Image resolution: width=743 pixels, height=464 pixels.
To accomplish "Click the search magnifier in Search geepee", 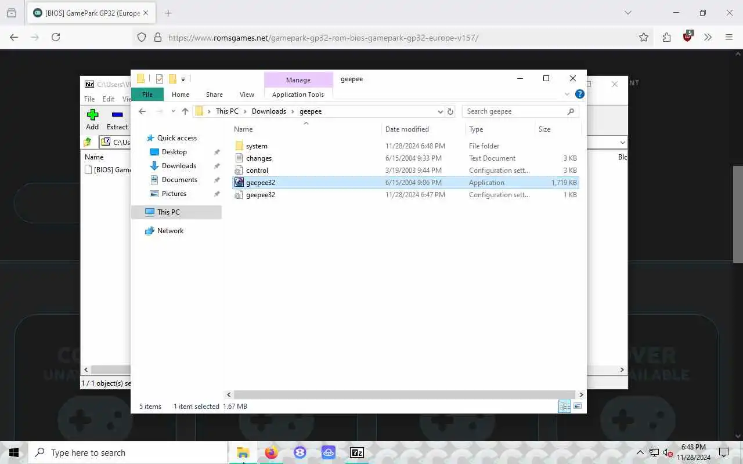I will pos(571,111).
